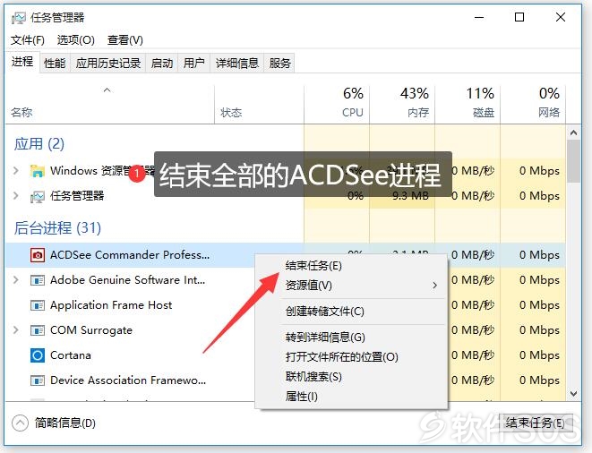Screen dimensions: 592x453
Task: Select the Application Frame Host row
Action: click(x=111, y=305)
